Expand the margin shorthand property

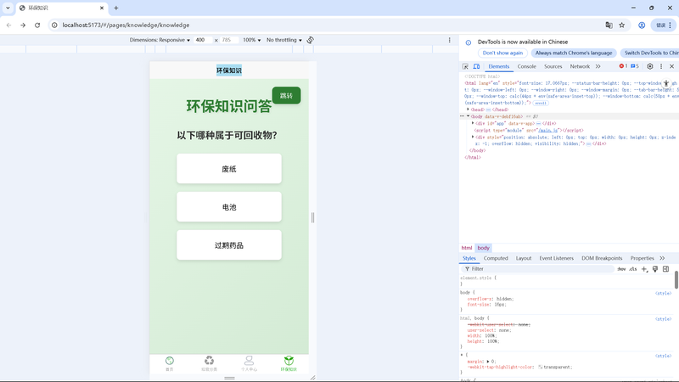coord(488,362)
